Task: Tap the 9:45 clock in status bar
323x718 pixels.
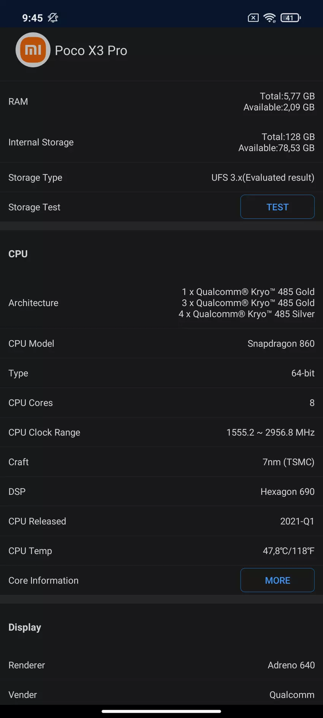Action: point(32,18)
